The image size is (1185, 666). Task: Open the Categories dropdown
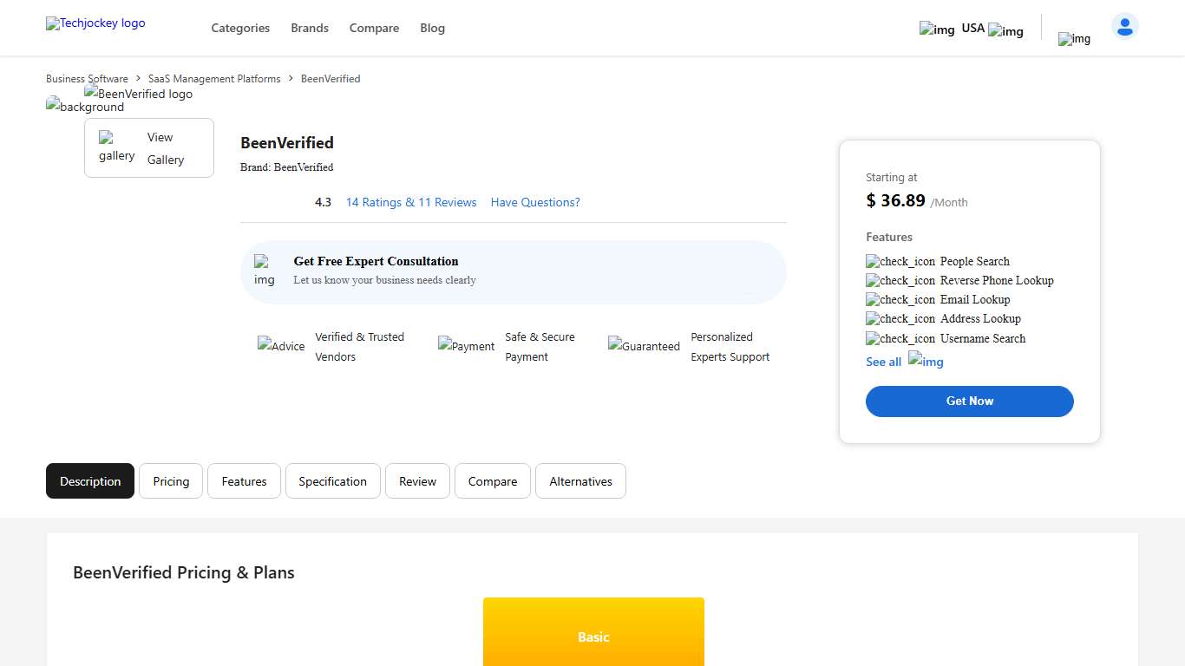tap(240, 28)
